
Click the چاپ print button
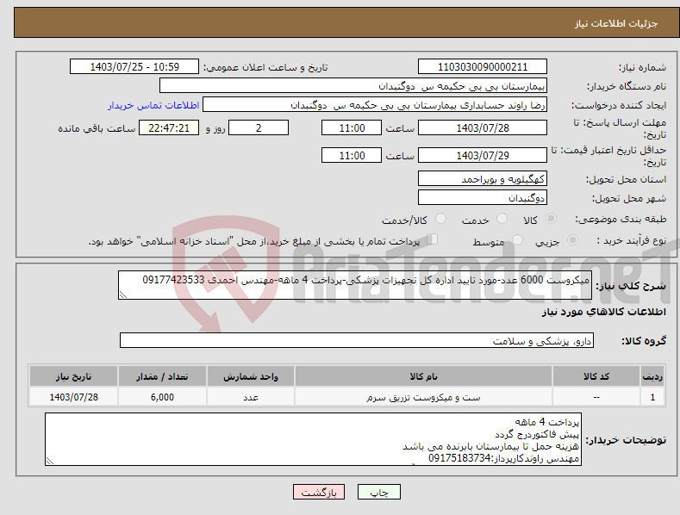[x=379, y=492]
